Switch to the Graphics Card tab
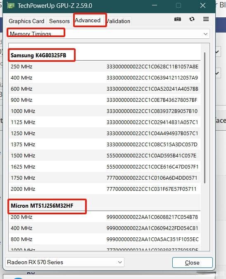Image resolution: width=226 pixels, height=279 pixels. [x=26, y=21]
